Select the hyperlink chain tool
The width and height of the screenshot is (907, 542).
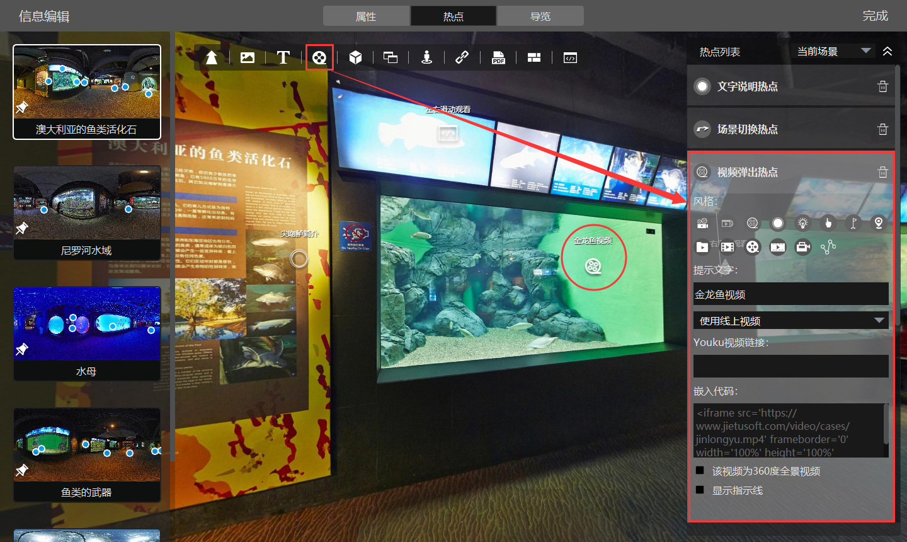462,58
